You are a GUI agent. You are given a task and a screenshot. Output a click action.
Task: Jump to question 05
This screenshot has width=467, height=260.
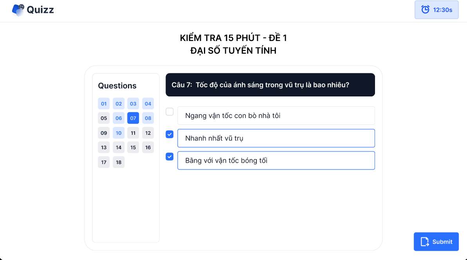click(x=104, y=118)
